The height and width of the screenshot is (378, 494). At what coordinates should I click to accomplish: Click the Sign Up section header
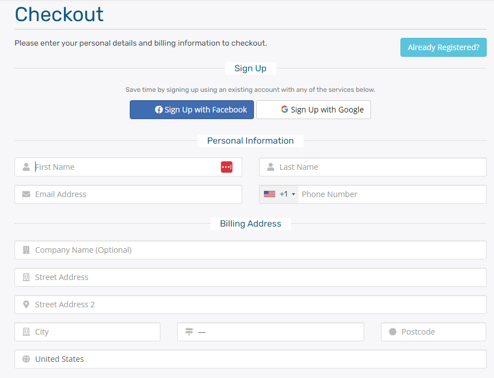[250, 68]
